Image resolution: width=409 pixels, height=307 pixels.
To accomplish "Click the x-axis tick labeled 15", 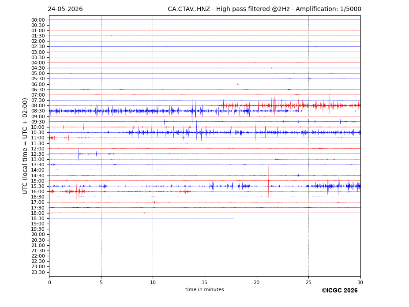I will [x=205, y=282].
